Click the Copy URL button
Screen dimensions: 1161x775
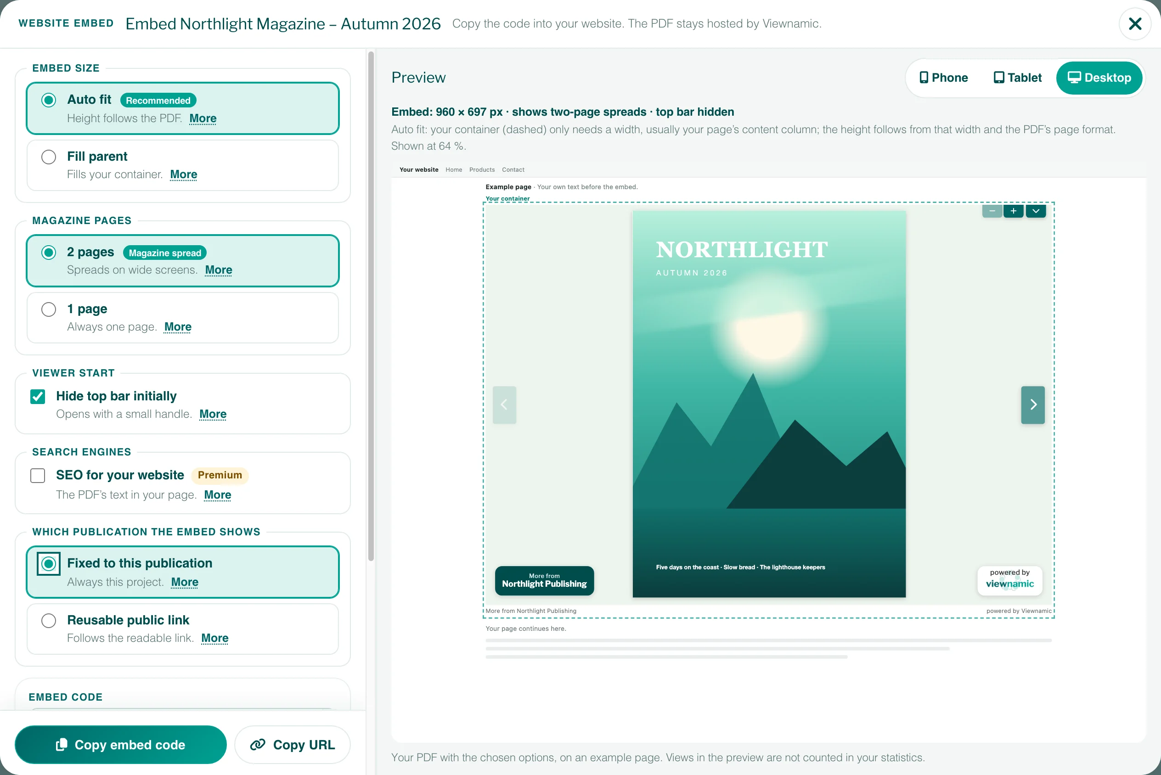293,744
